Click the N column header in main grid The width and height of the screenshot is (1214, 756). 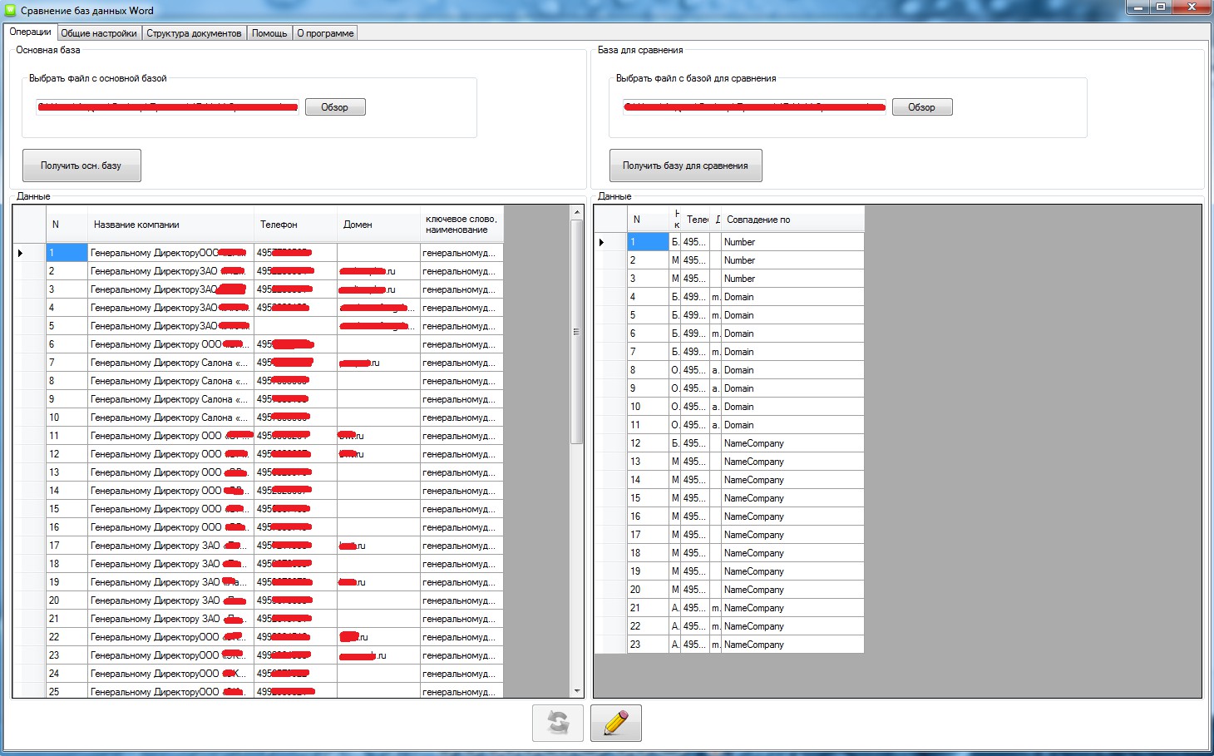tap(67, 225)
